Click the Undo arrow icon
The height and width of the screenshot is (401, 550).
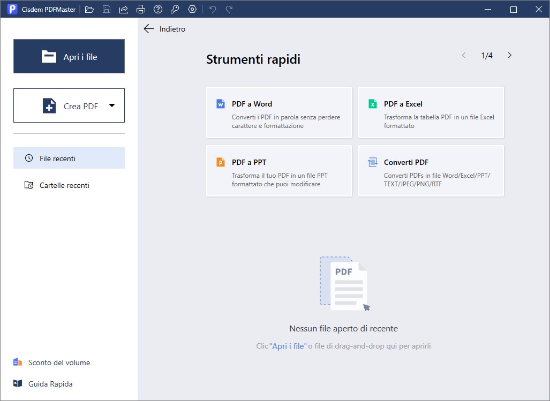point(212,9)
